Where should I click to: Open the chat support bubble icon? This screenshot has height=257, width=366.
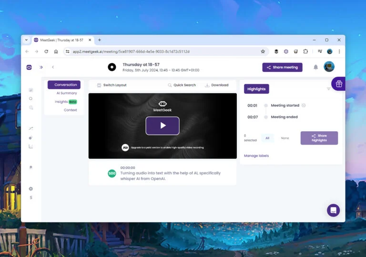pyautogui.click(x=333, y=210)
